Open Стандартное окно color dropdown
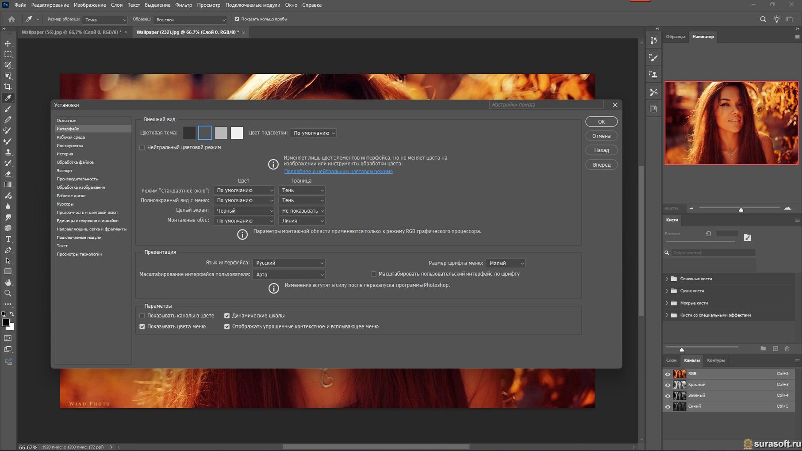 [x=244, y=190]
